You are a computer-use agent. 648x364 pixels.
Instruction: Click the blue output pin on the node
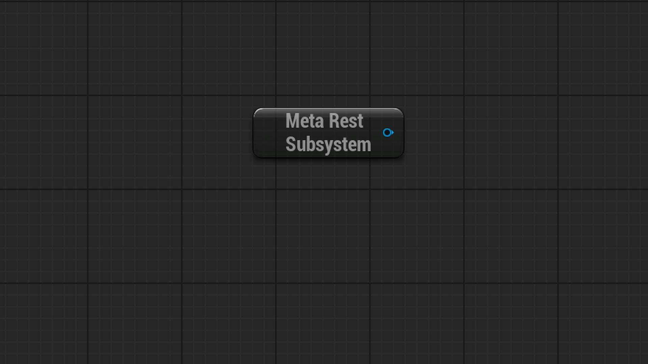tap(388, 133)
